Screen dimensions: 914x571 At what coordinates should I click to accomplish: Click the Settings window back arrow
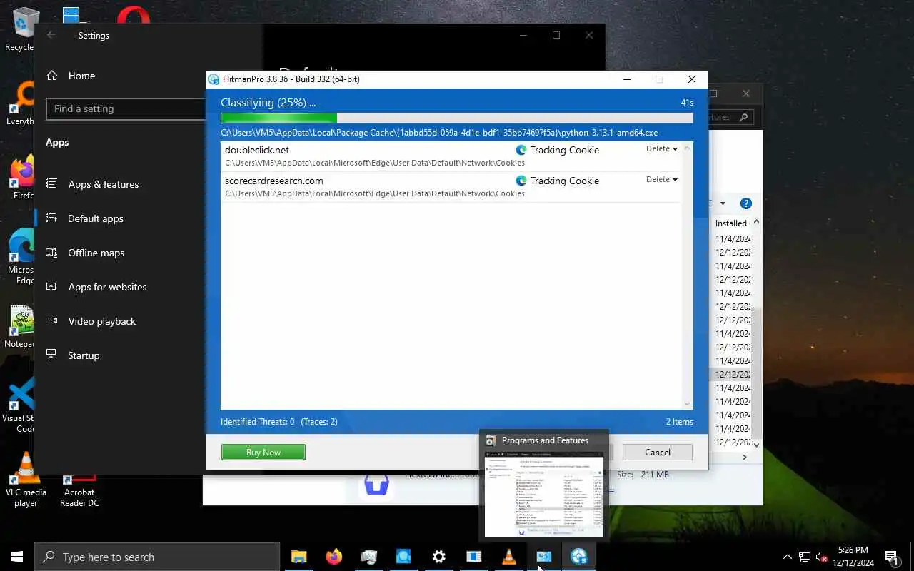[x=51, y=35]
